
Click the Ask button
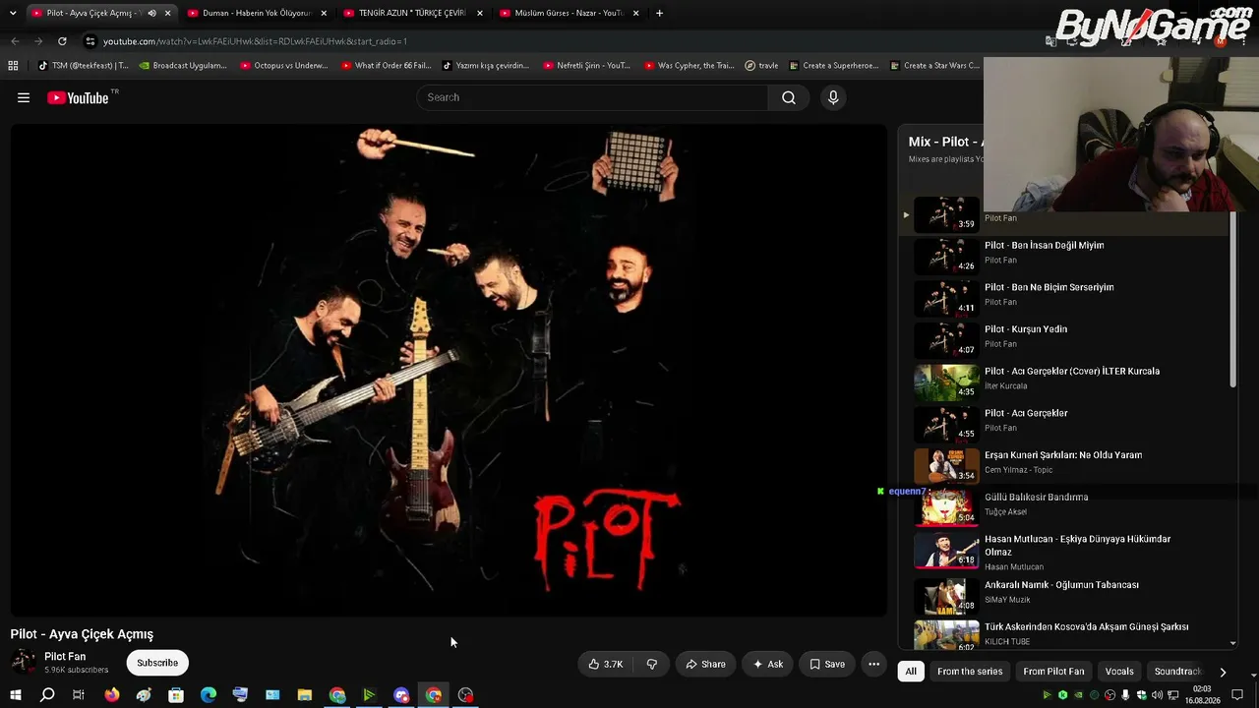[x=767, y=664]
